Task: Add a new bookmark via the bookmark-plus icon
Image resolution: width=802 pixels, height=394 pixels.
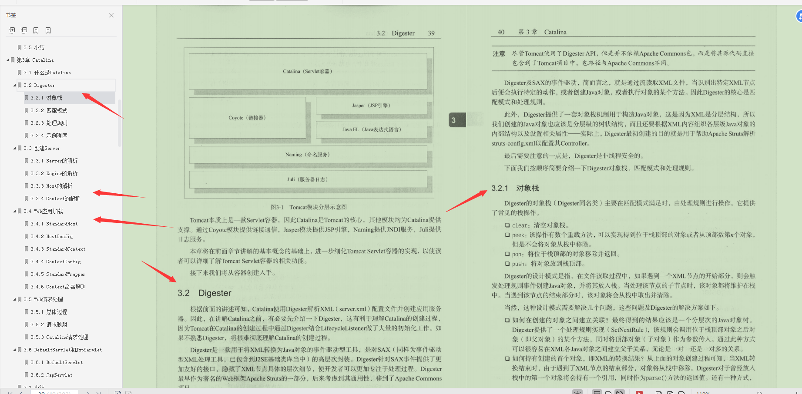Action: coord(36,30)
